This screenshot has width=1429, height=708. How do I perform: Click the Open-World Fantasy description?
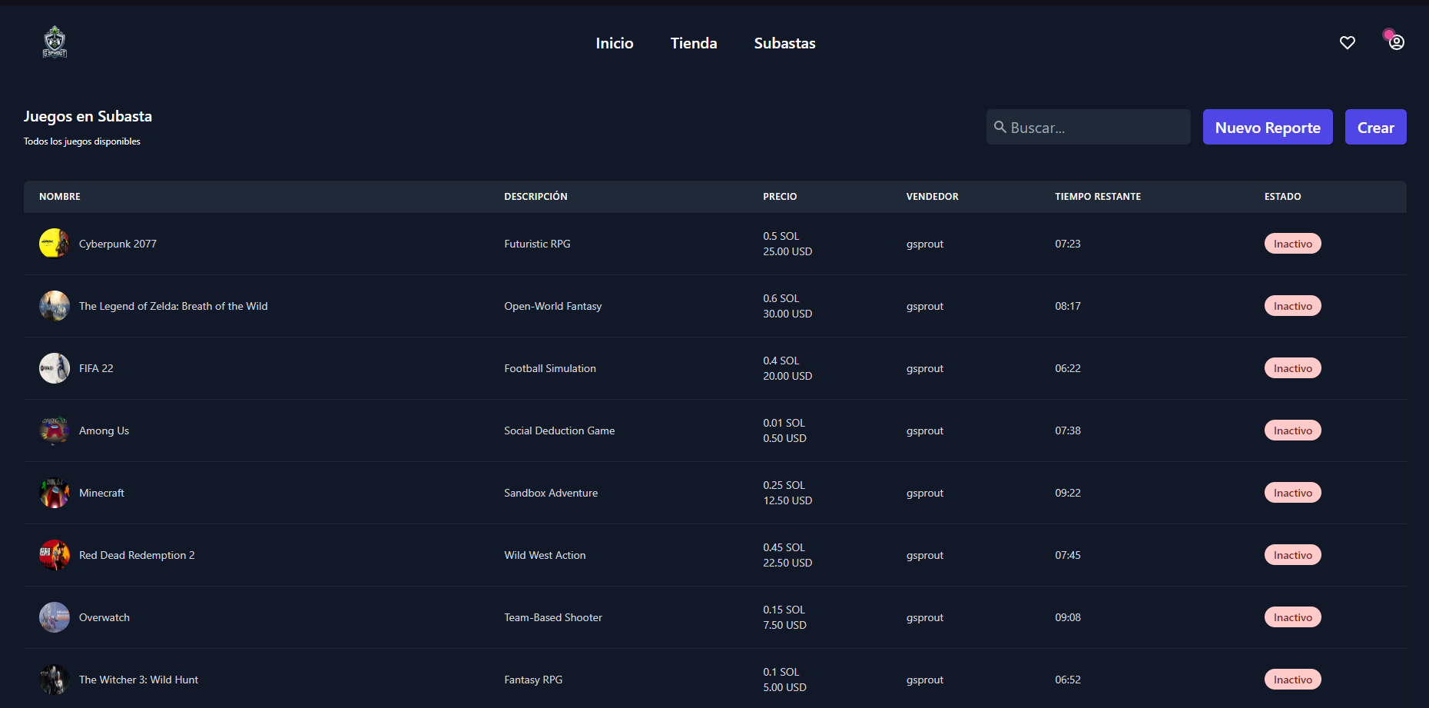click(552, 306)
